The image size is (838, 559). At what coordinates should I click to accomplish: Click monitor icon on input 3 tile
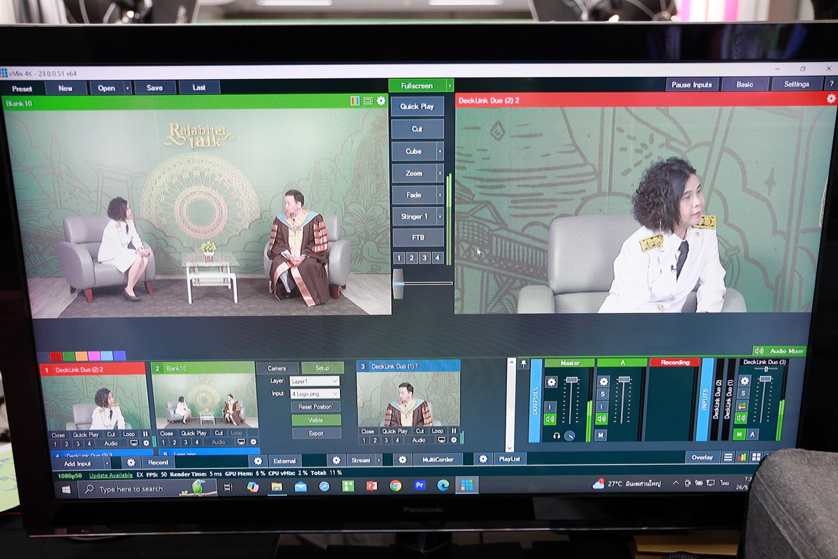[x=442, y=440]
